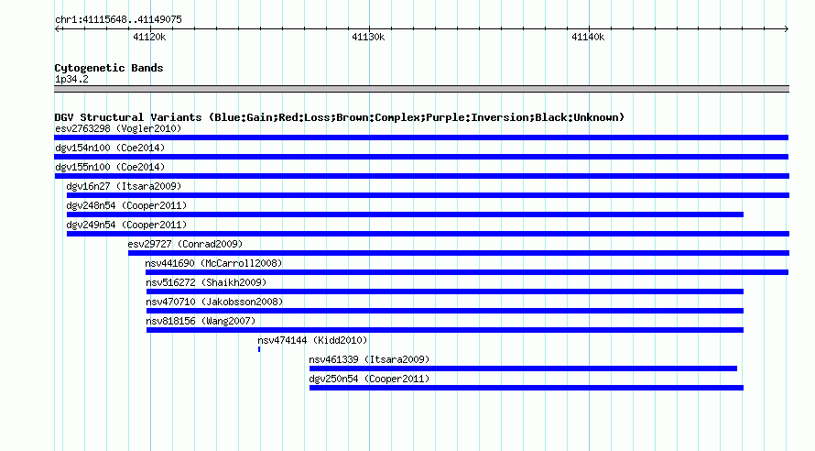
Task: Click the dgv249n54 blue variant bar
Action: tap(428, 234)
